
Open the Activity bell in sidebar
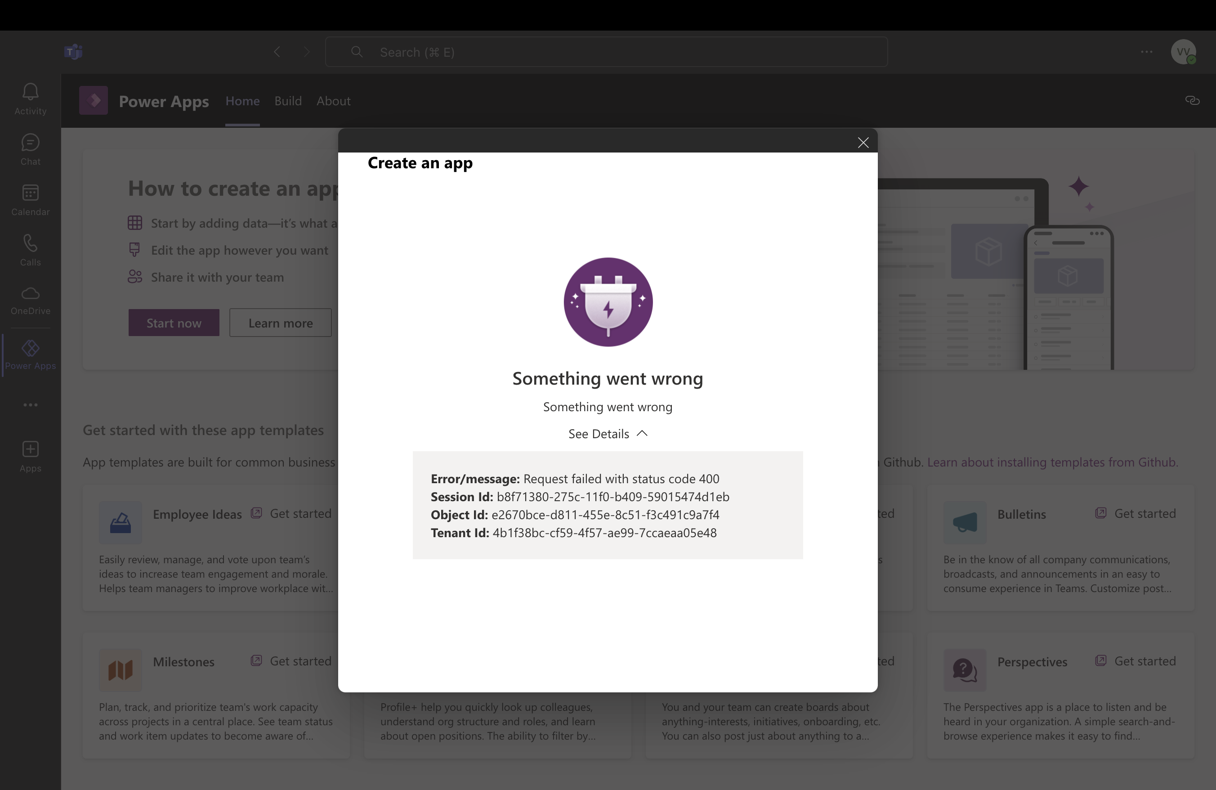[x=30, y=99]
